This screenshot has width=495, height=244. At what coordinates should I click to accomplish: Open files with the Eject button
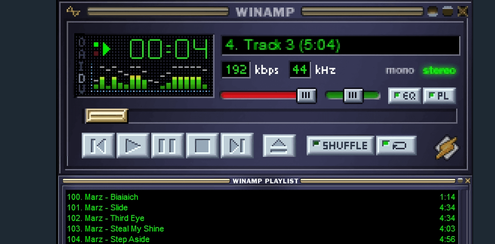tap(279, 145)
